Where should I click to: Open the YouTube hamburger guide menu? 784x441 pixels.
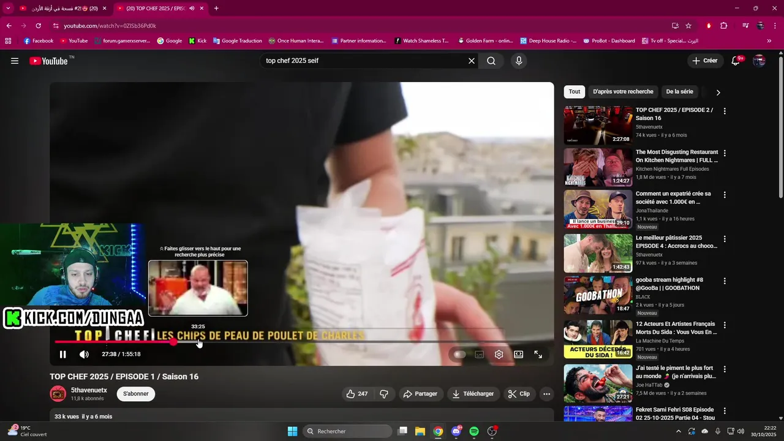(15, 61)
